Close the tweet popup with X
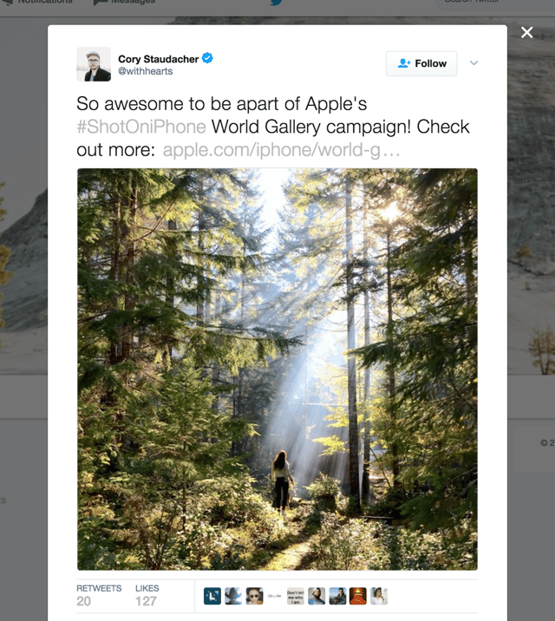Screen dimensions: 555x621 526,33
